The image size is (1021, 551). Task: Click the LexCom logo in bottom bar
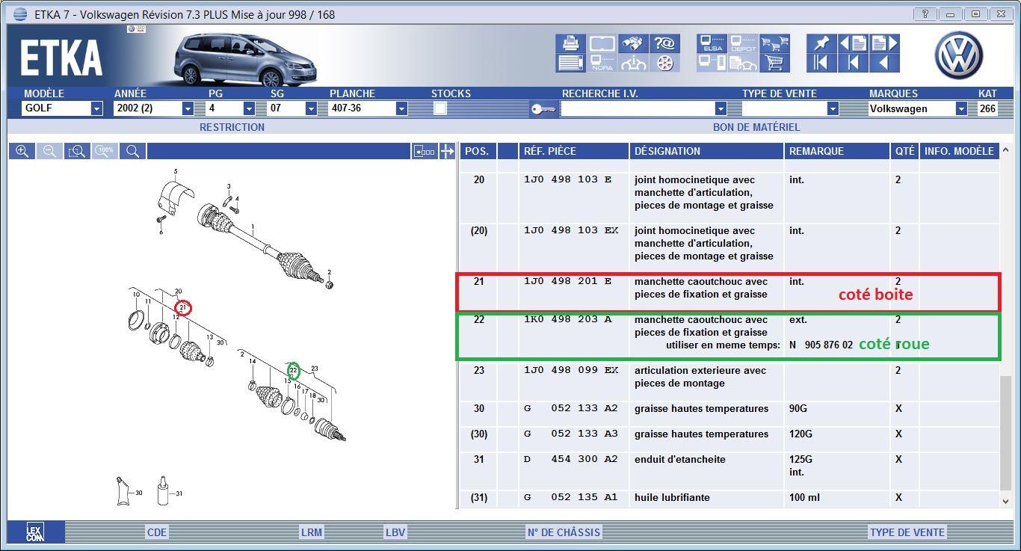[x=35, y=532]
